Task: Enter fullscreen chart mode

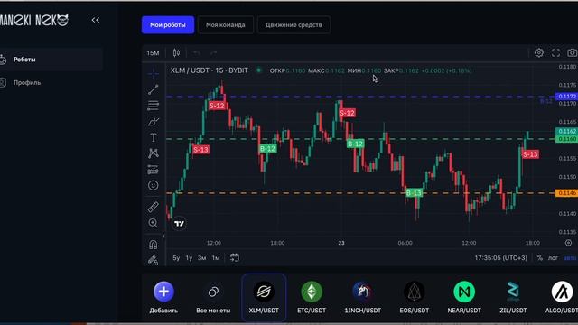Action: (x=555, y=52)
